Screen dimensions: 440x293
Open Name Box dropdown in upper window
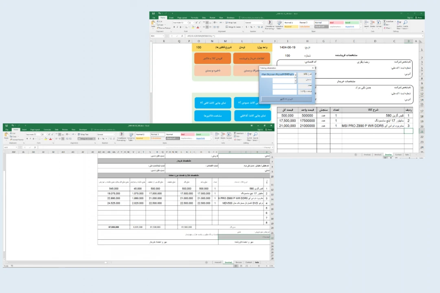tap(163, 36)
